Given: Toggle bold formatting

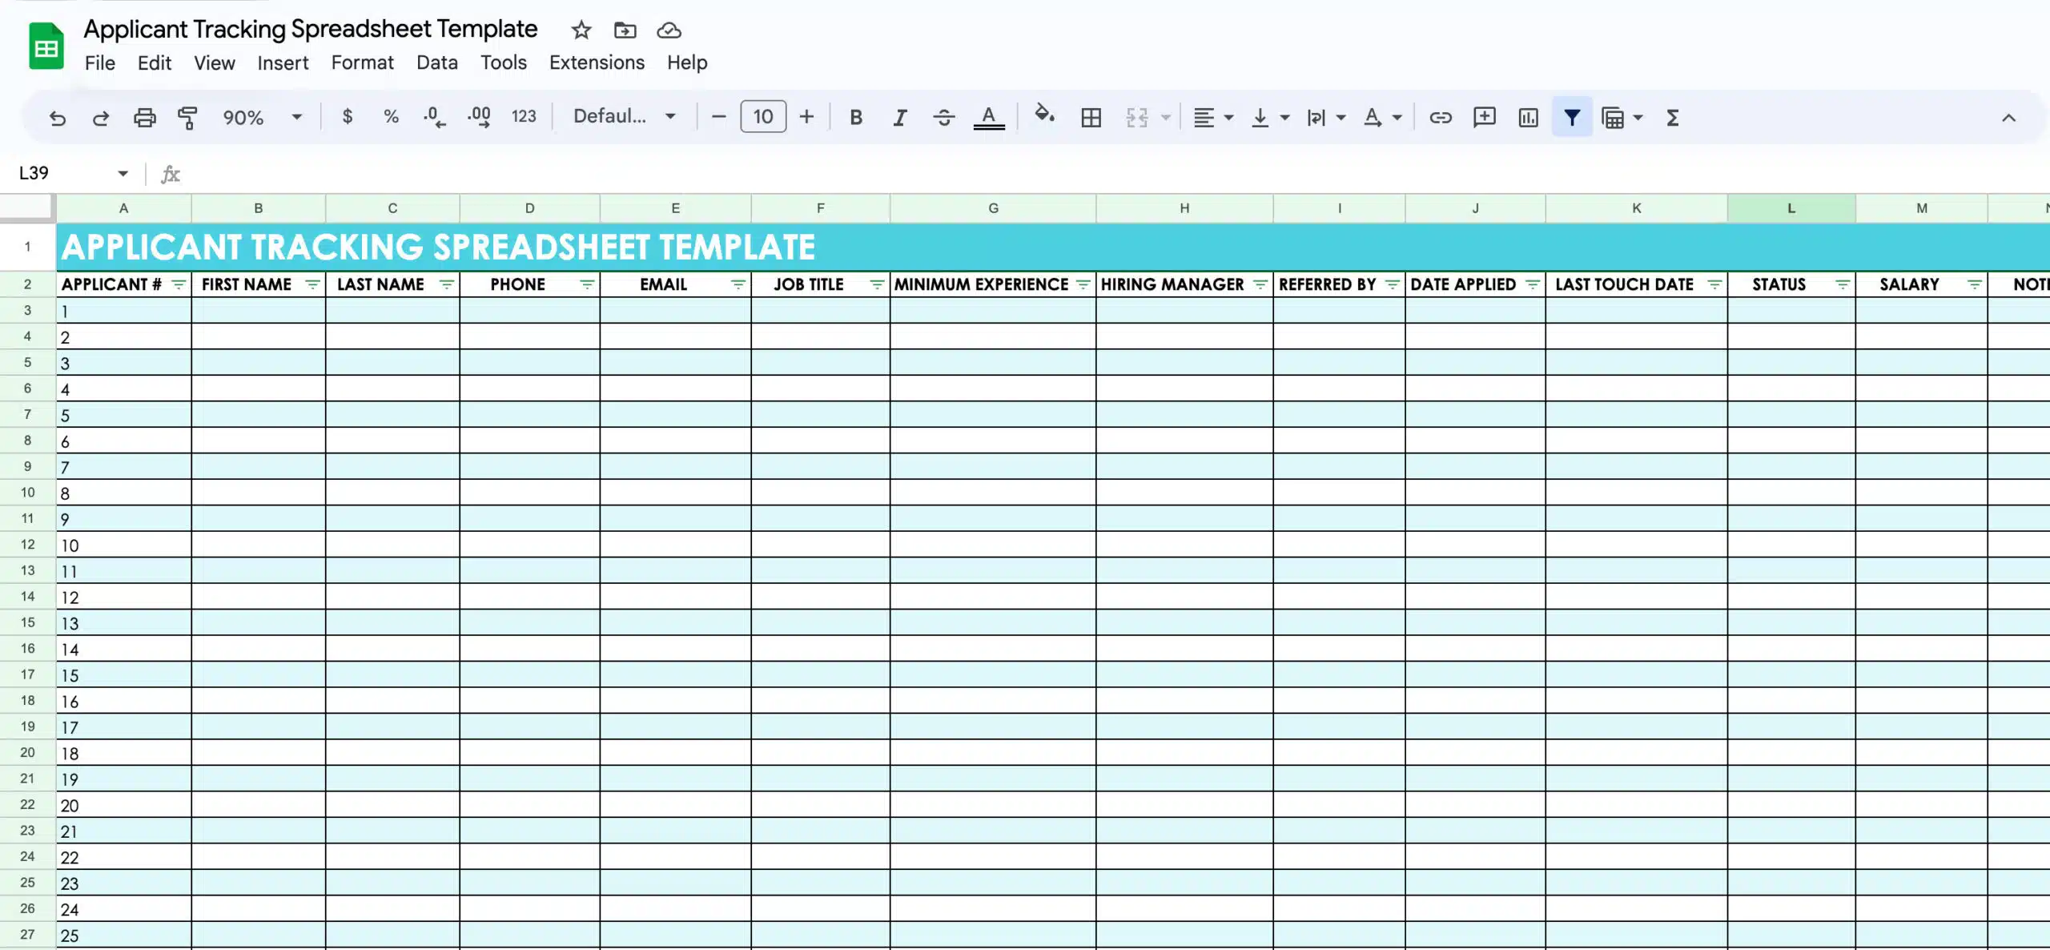Looking at the screenshot, I should coord(856,118).
